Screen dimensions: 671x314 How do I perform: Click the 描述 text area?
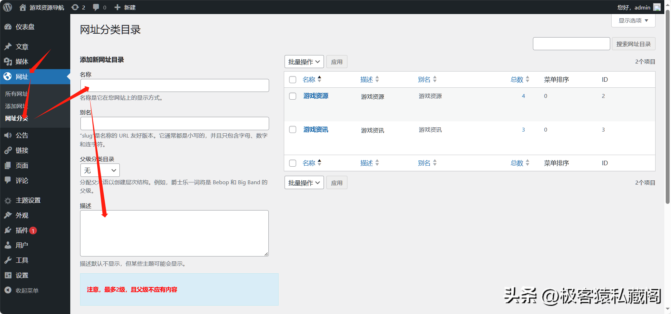(x=174, y=233)
